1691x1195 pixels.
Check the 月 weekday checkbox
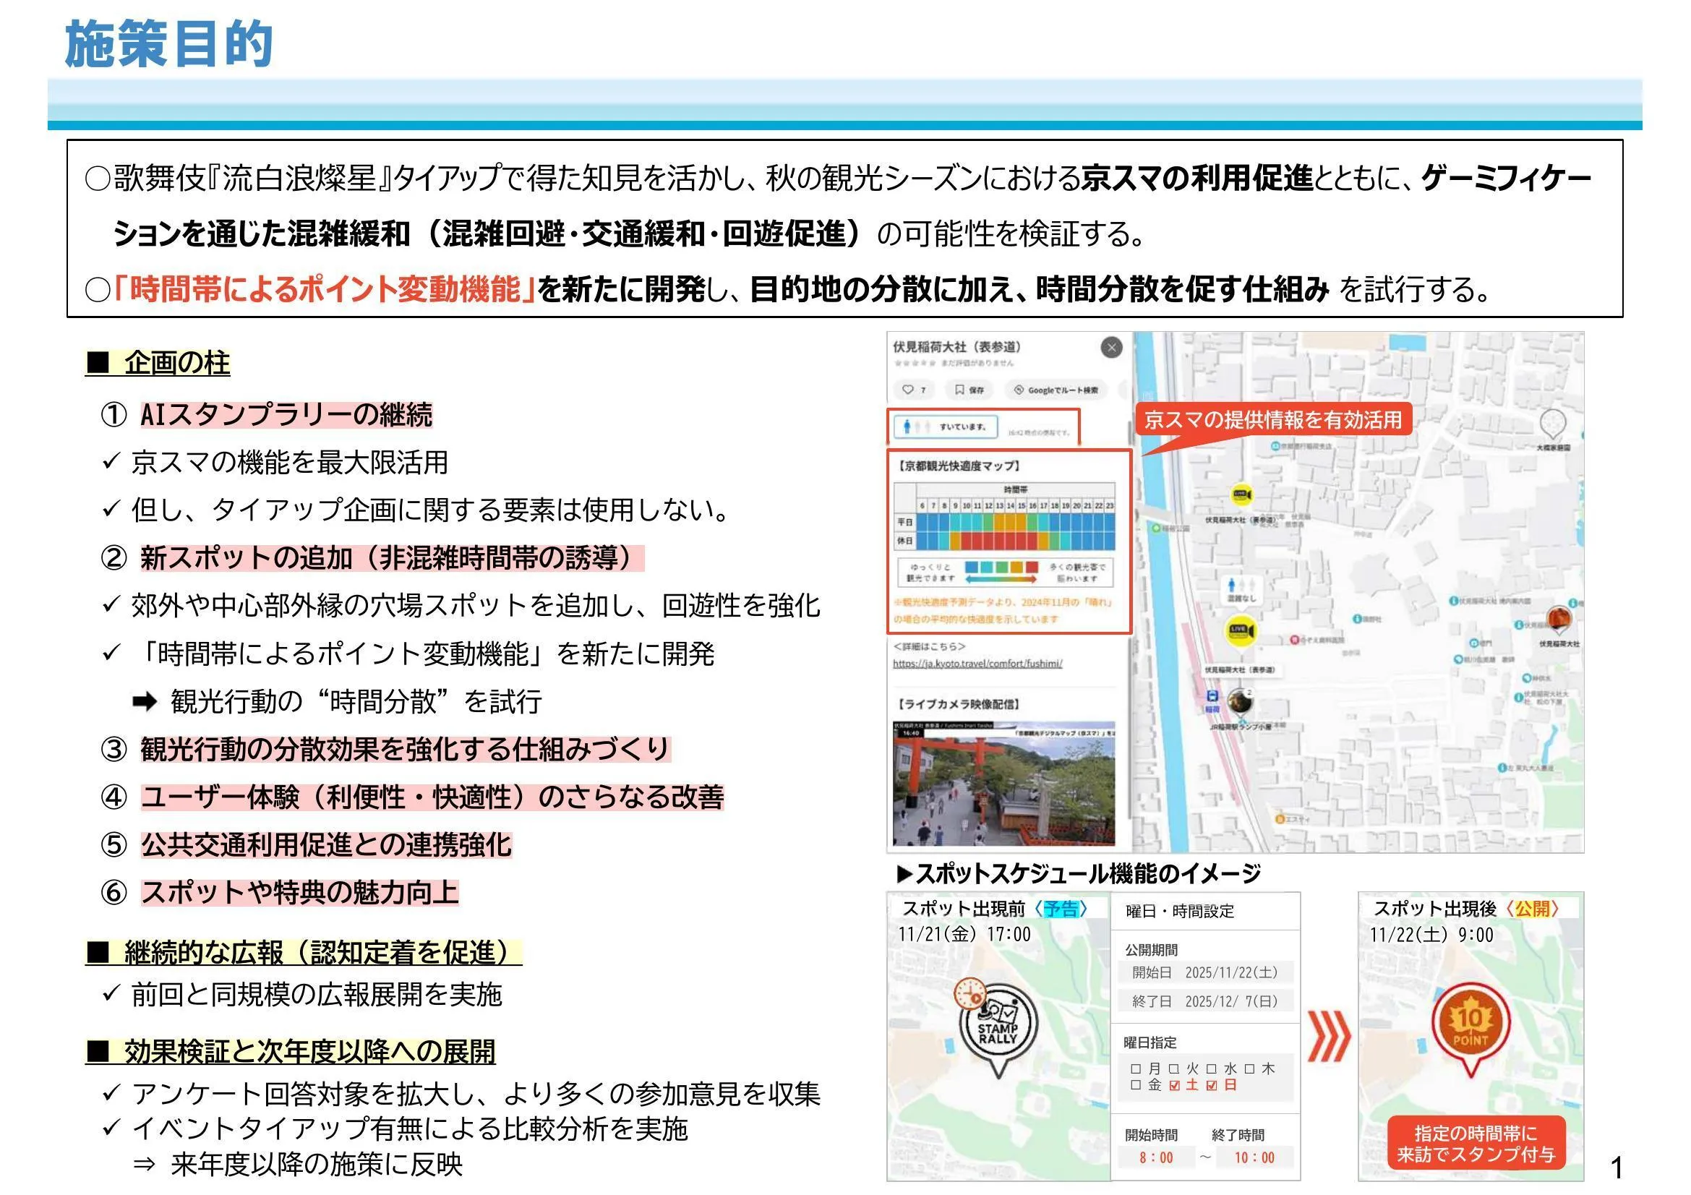click(1136, 1068)
